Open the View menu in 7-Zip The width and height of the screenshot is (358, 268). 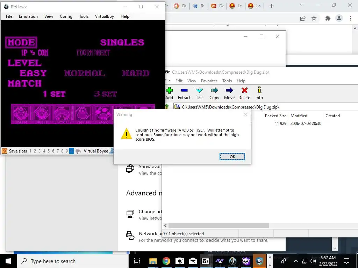pos(192,81)
